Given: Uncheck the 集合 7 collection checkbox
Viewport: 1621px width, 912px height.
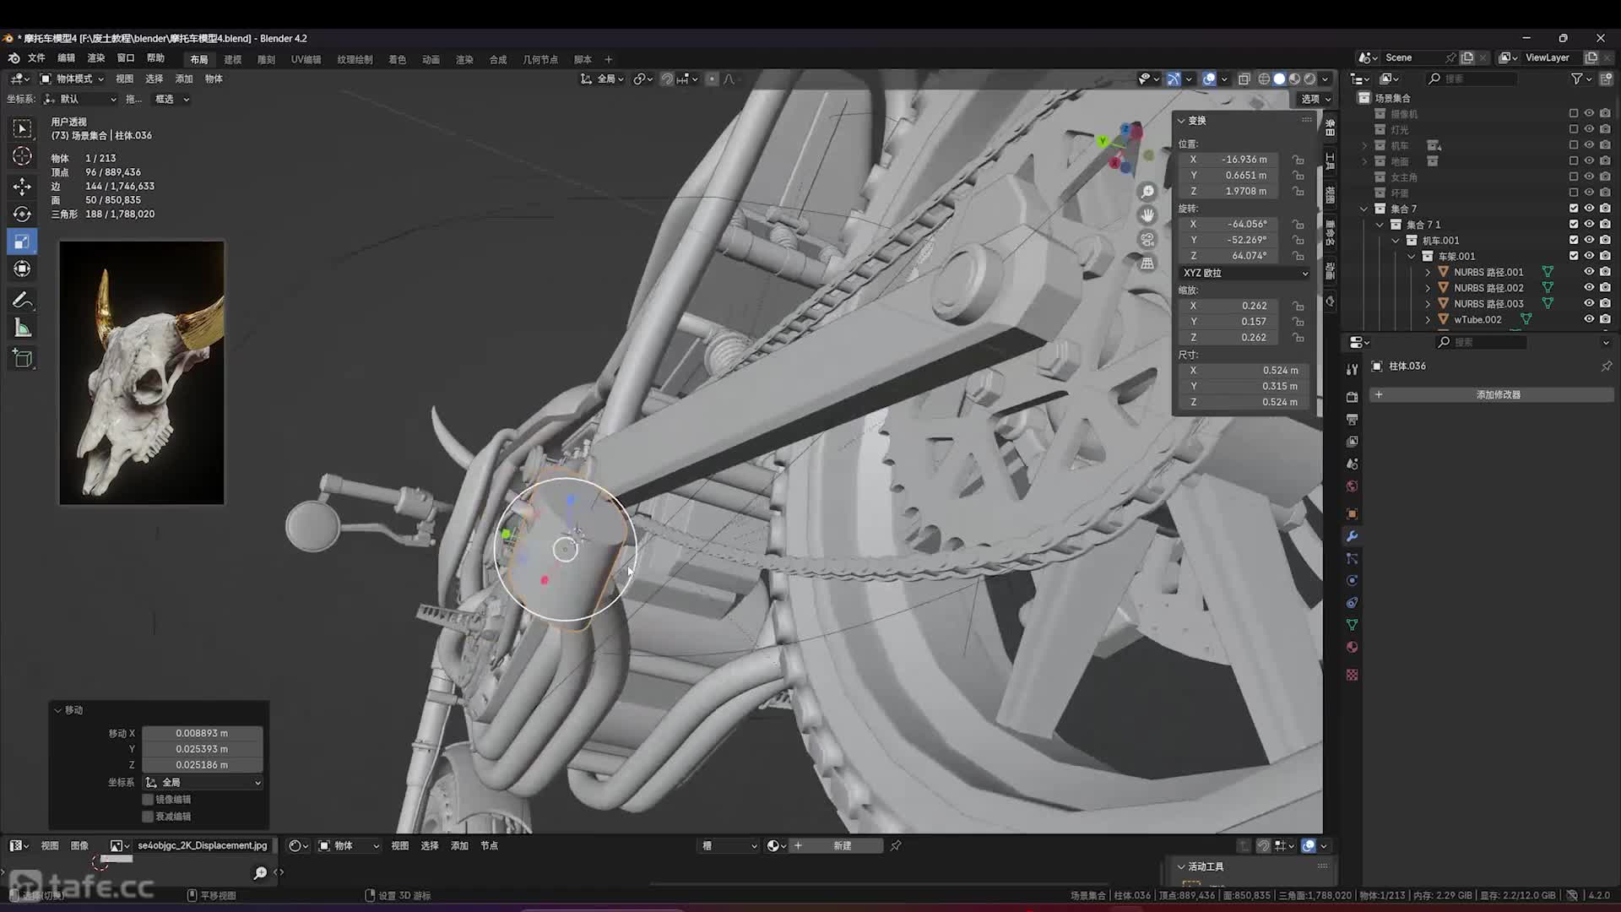Looking at the screenshot, I should (x=1574, y=209).
